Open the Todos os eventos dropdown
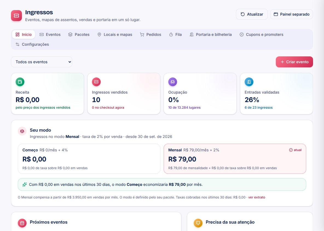324x231 pixels. coord(42,62)
